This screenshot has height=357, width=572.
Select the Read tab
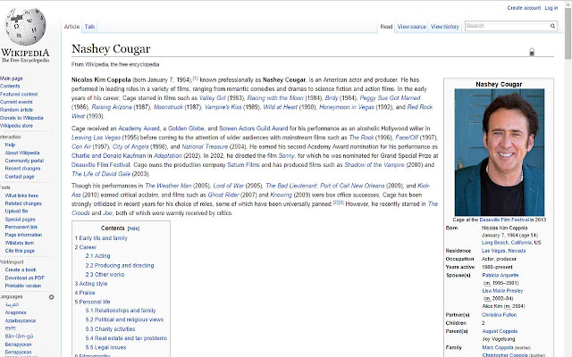pyautogui.click(x=386, y=27)
